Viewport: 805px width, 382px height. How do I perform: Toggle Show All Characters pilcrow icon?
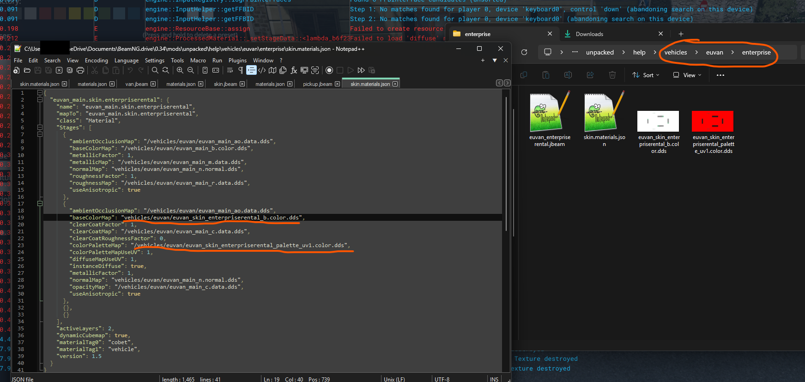(x=241, y=70)
